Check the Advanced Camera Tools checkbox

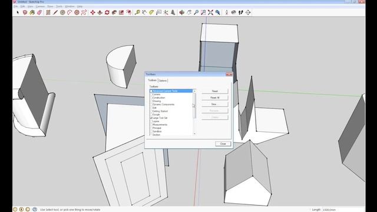click(x=151, y=91)
